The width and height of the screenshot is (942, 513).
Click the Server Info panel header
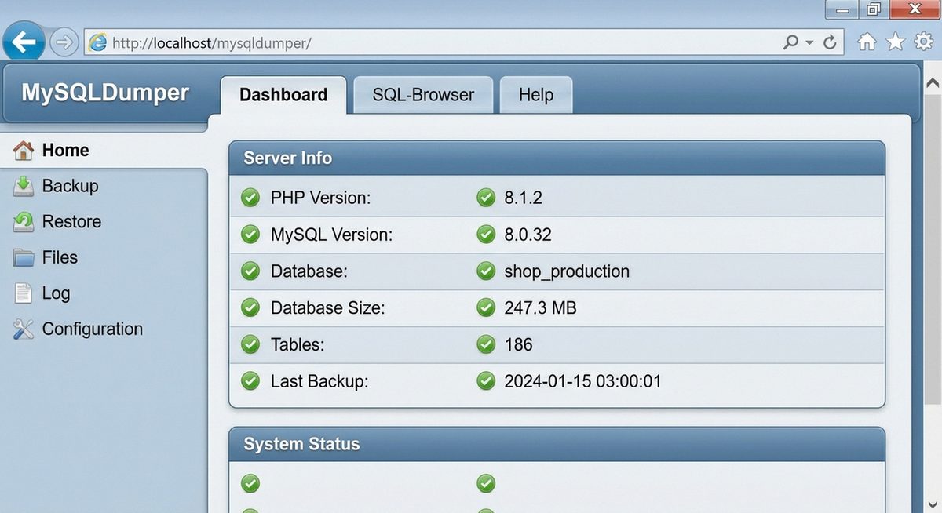click(557, 158)
